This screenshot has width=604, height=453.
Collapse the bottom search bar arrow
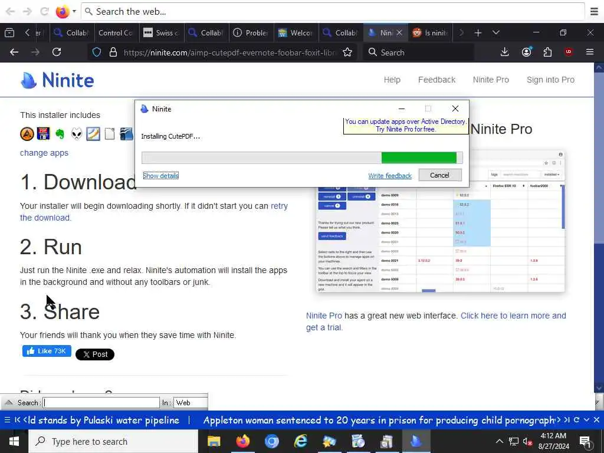click(x=8, y=402)
